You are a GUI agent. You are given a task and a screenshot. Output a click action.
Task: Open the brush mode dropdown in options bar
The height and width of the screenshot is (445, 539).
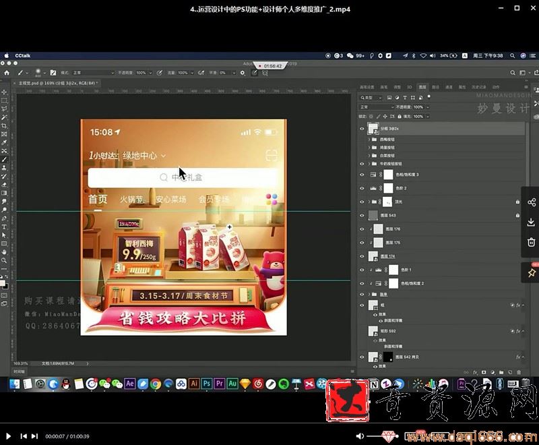click(x=94, y=73)
